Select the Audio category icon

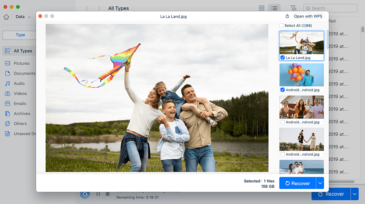coord(7,83)
